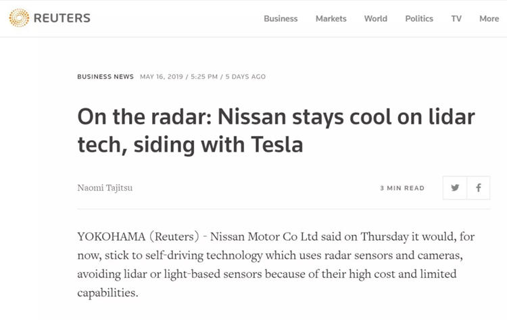Click the article headline about Nissan lidar
507x320 pixels.
(x=276, y=131)
